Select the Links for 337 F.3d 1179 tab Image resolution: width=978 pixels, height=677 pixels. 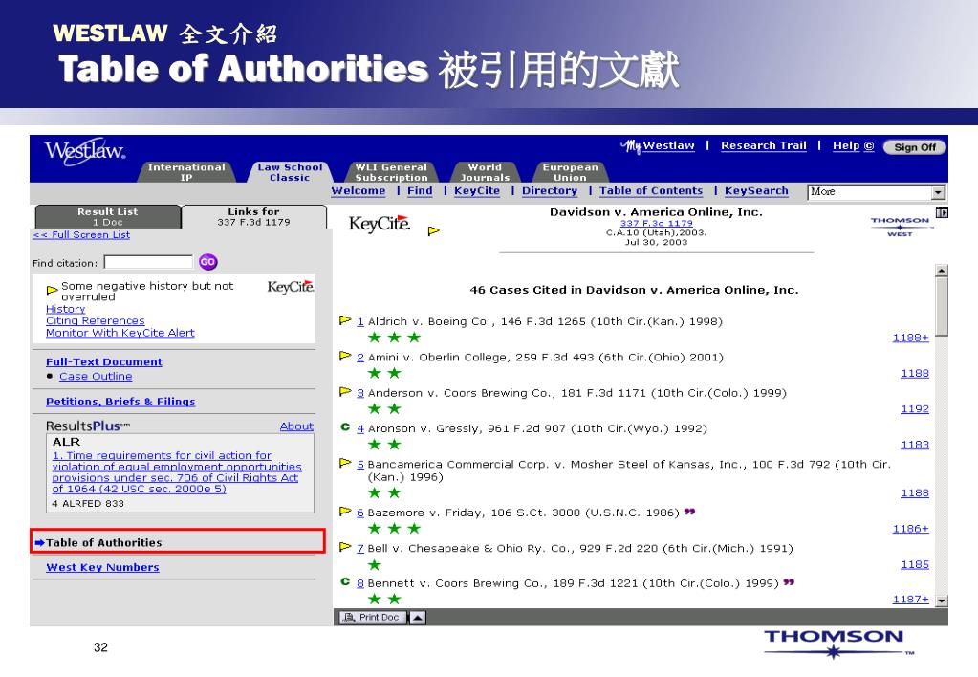(x=254, y=216)
